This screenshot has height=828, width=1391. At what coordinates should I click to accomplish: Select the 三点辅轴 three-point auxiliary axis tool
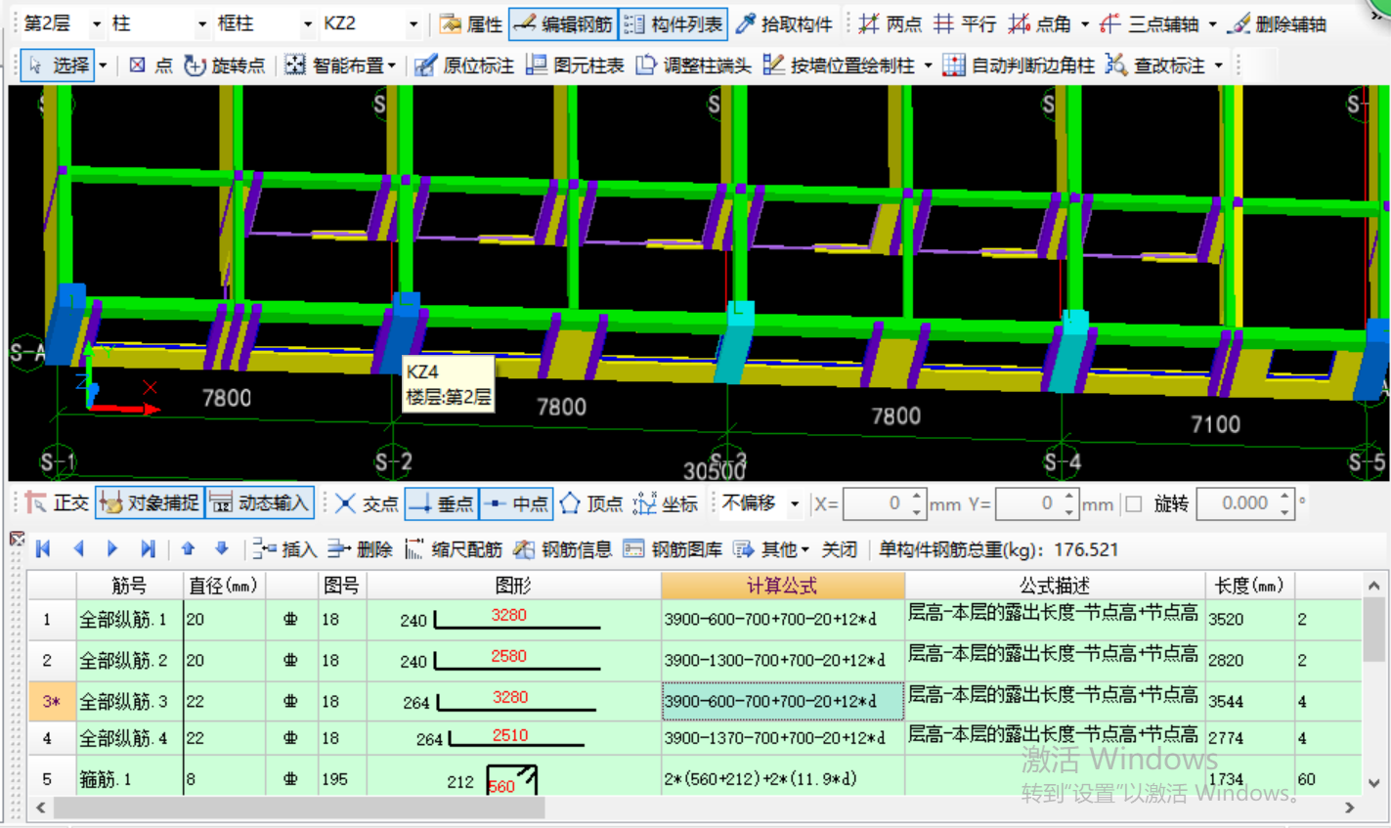1151,23
